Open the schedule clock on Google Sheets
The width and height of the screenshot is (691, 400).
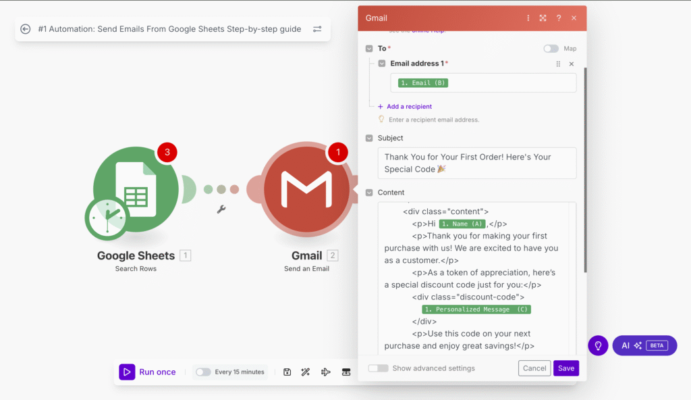point(107,218)
